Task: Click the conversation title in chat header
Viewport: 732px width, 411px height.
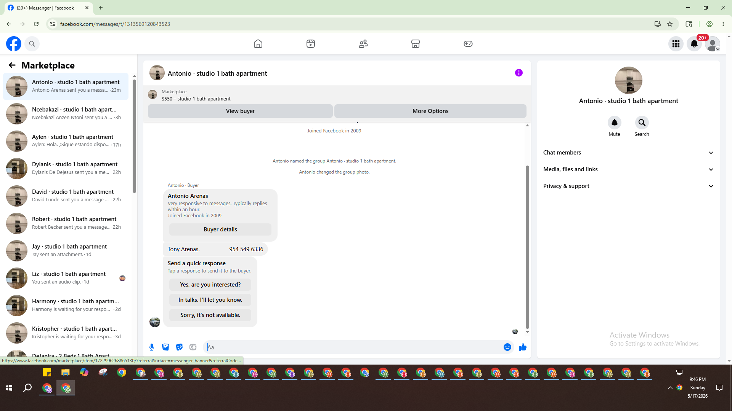Action: (x=217, y=73)
